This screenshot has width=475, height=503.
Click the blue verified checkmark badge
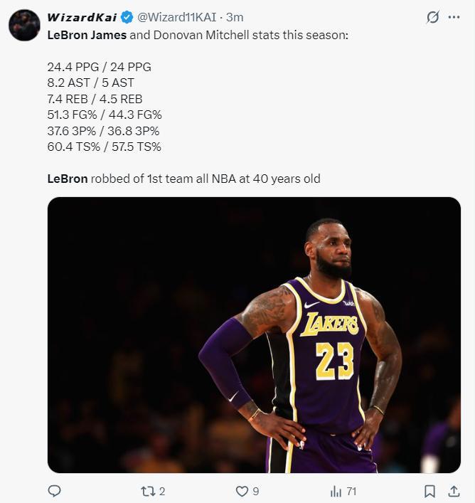[127, 17]
